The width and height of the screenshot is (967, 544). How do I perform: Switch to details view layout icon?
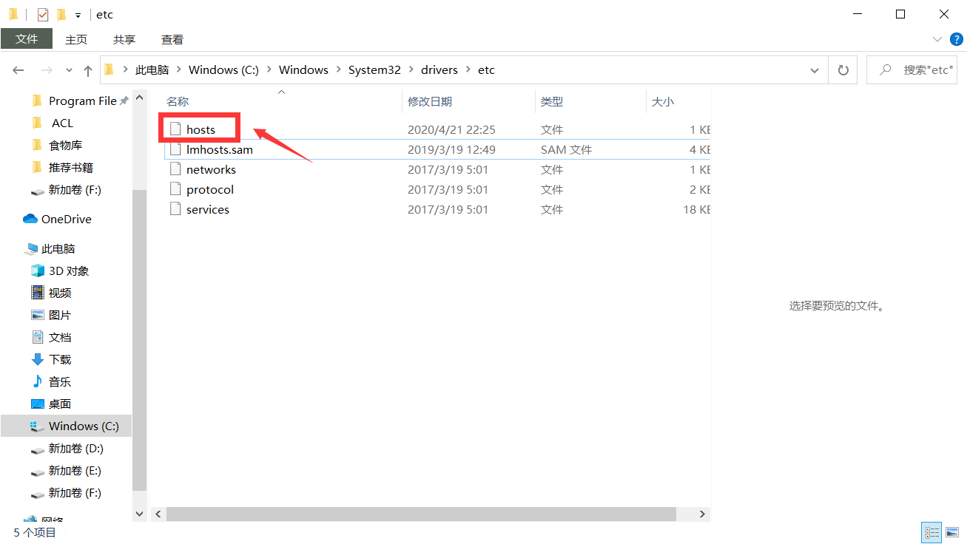click(x=931, y=532)
